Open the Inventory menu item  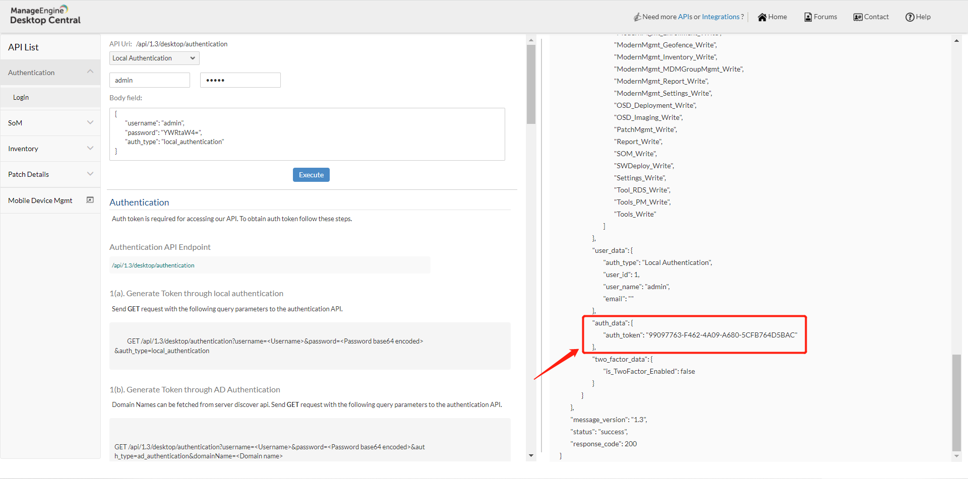(50, 149)
